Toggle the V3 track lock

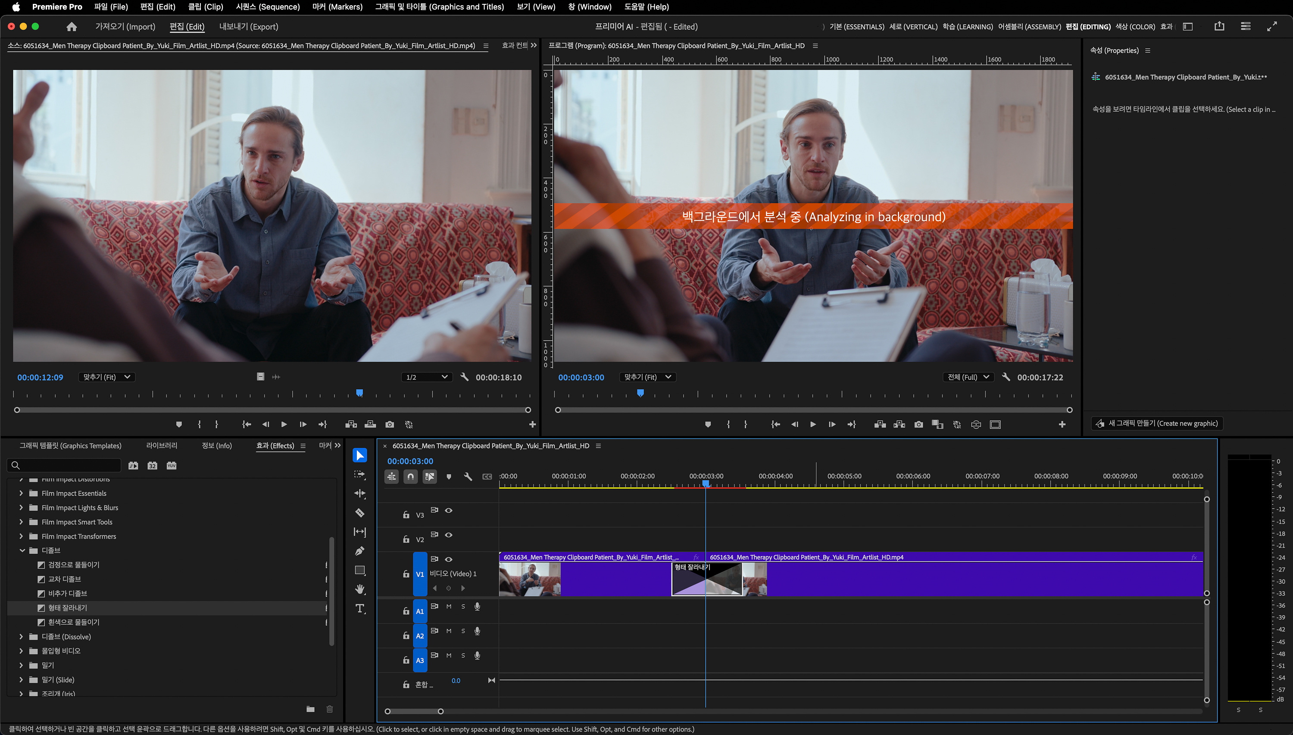pos(406,515)
